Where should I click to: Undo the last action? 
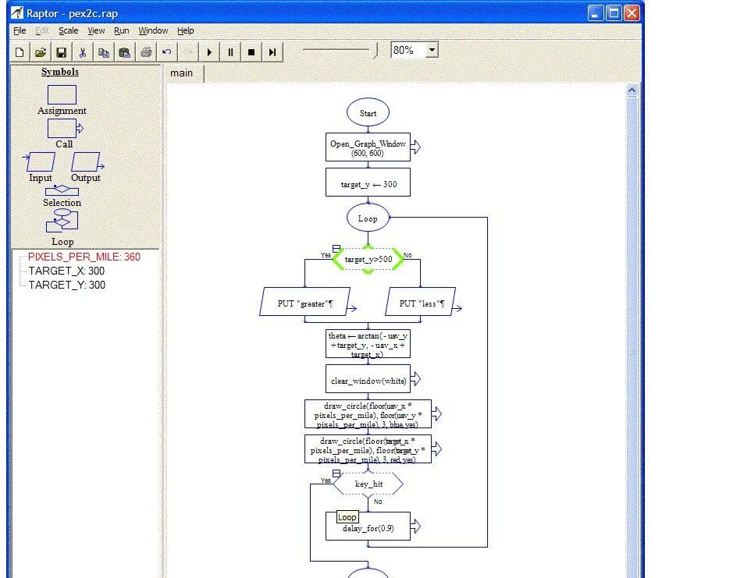click(x=167, y=52)
